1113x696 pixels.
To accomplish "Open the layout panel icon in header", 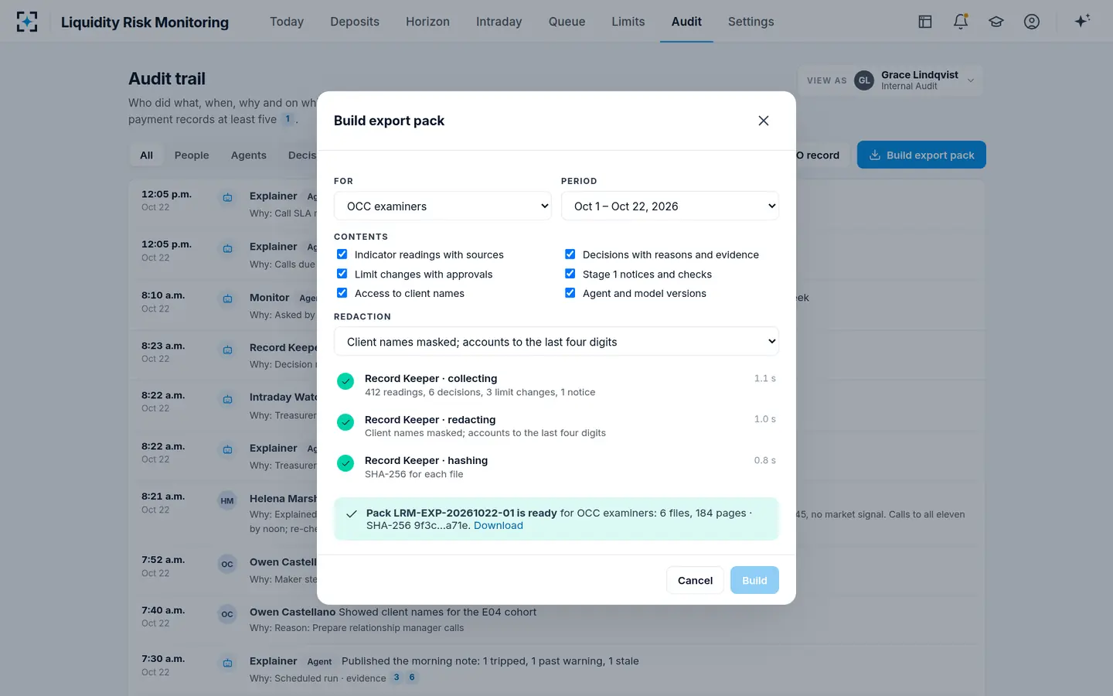I will (x=925, y=22).
